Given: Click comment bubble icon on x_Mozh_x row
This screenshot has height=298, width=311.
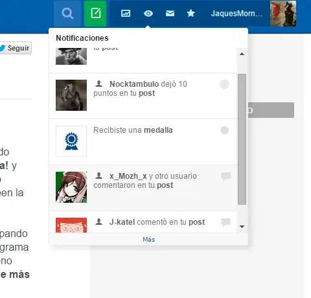Looking at the screenshot, I should tap(226, 177).
